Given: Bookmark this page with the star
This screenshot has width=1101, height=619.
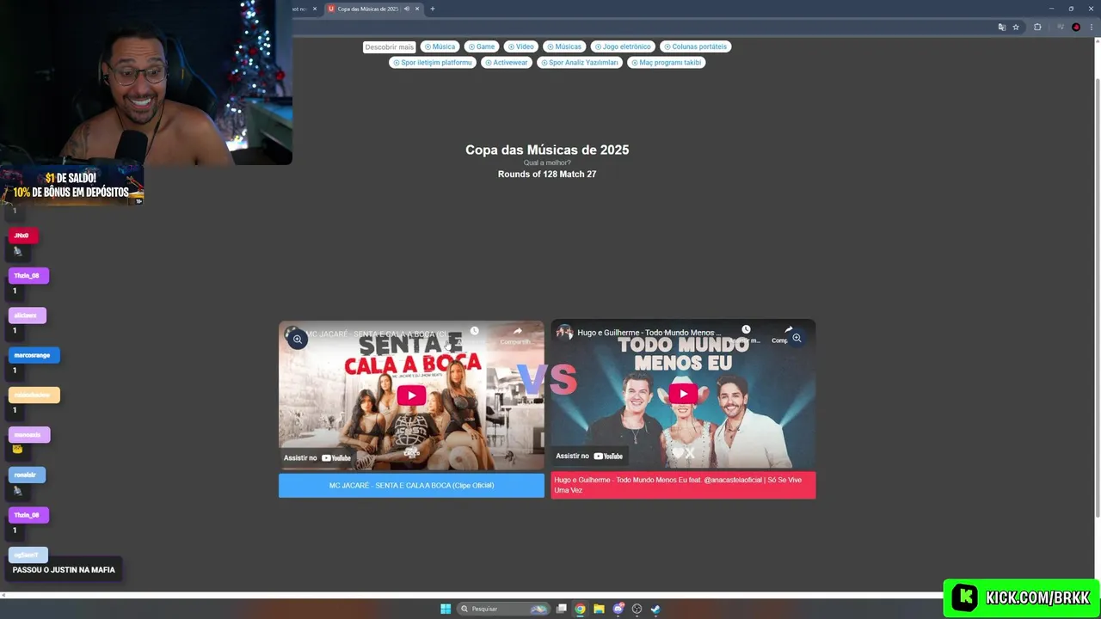Looking at the screenshot, I should coord(1016,27).
